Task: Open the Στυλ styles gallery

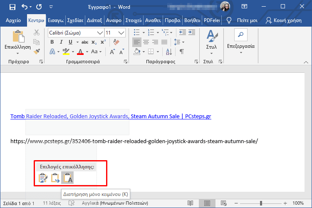Action: coord(211,42)
